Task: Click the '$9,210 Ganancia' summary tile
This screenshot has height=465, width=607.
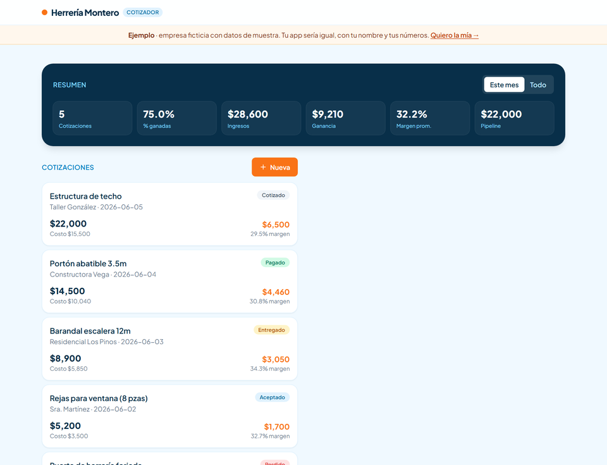Action: coord(346,118)
